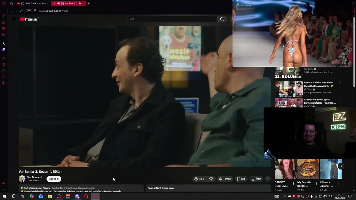Share the video via Paylaş
356x200 pixels.
tap(225, 179)
